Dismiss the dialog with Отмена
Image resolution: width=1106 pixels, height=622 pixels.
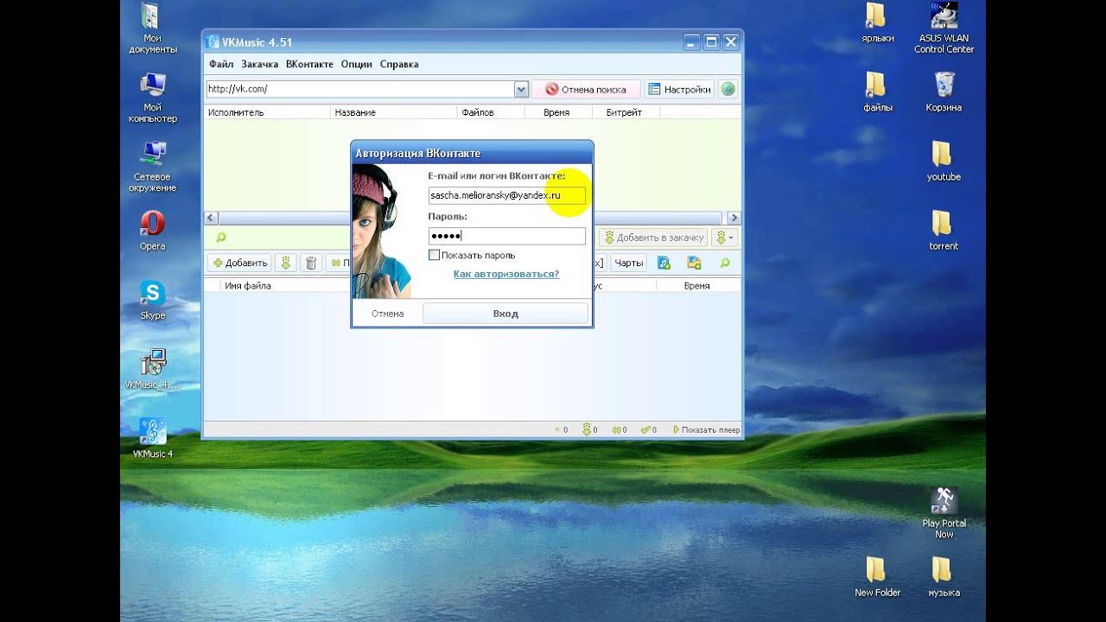pos(387,314)
